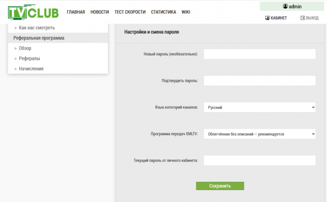Click the Настройки и смена пароля heading
The width and height of the screenshot is (327, 202).
(152, 32)
